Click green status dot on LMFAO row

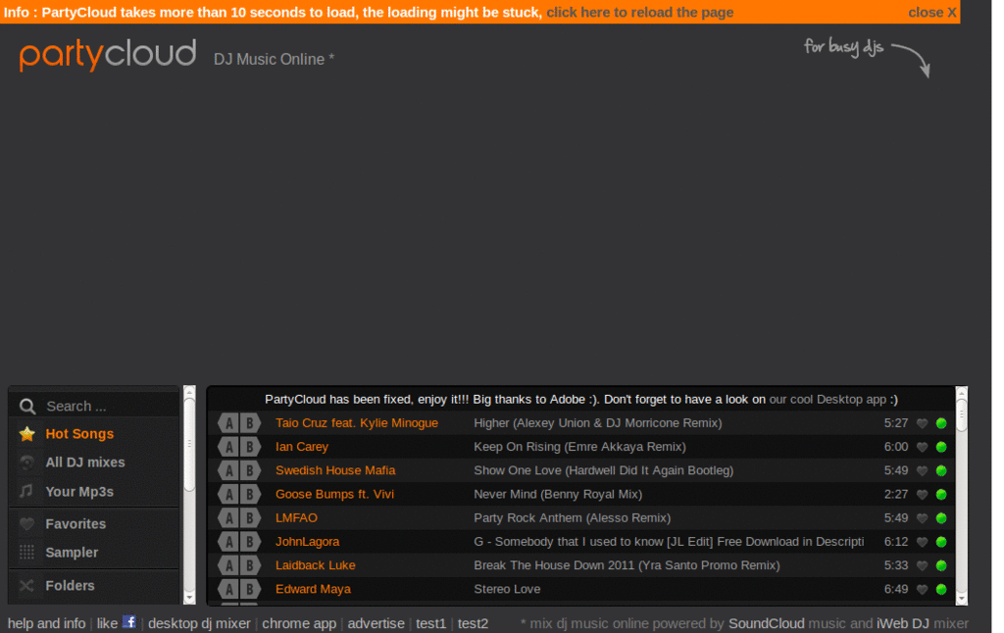click(x=941, y=517)
